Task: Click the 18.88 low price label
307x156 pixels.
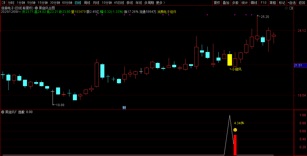Action: (x=60, y=105)
